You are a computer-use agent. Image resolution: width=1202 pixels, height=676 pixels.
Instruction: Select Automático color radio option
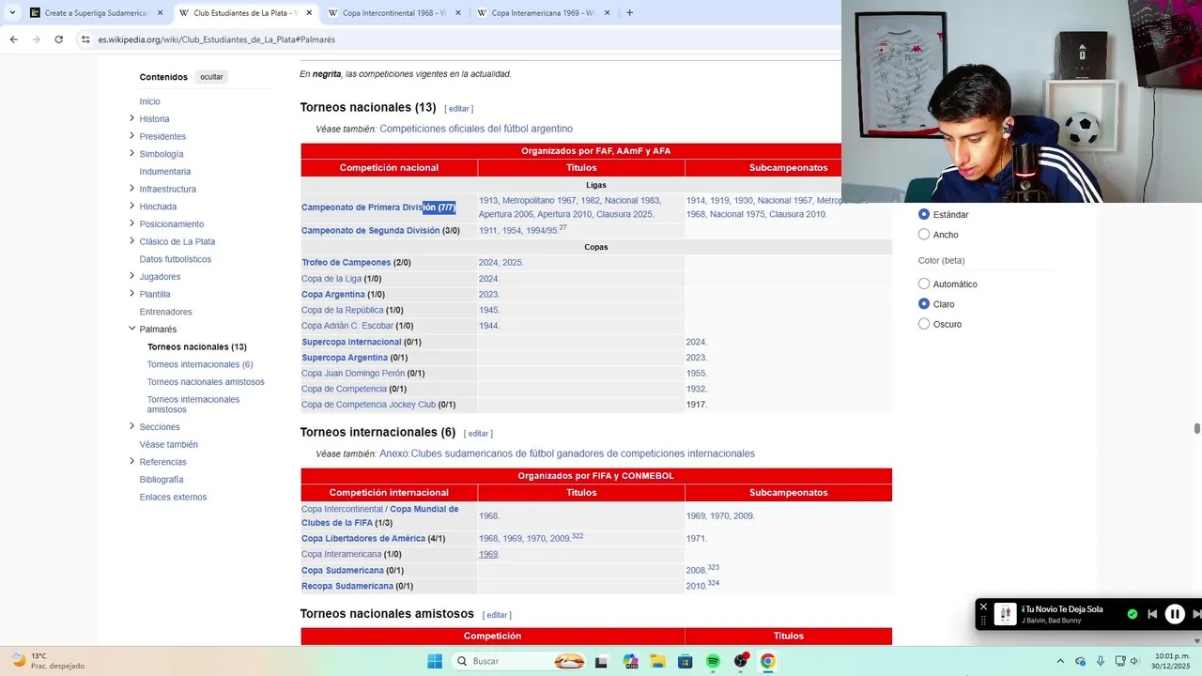tap(924, 284)
